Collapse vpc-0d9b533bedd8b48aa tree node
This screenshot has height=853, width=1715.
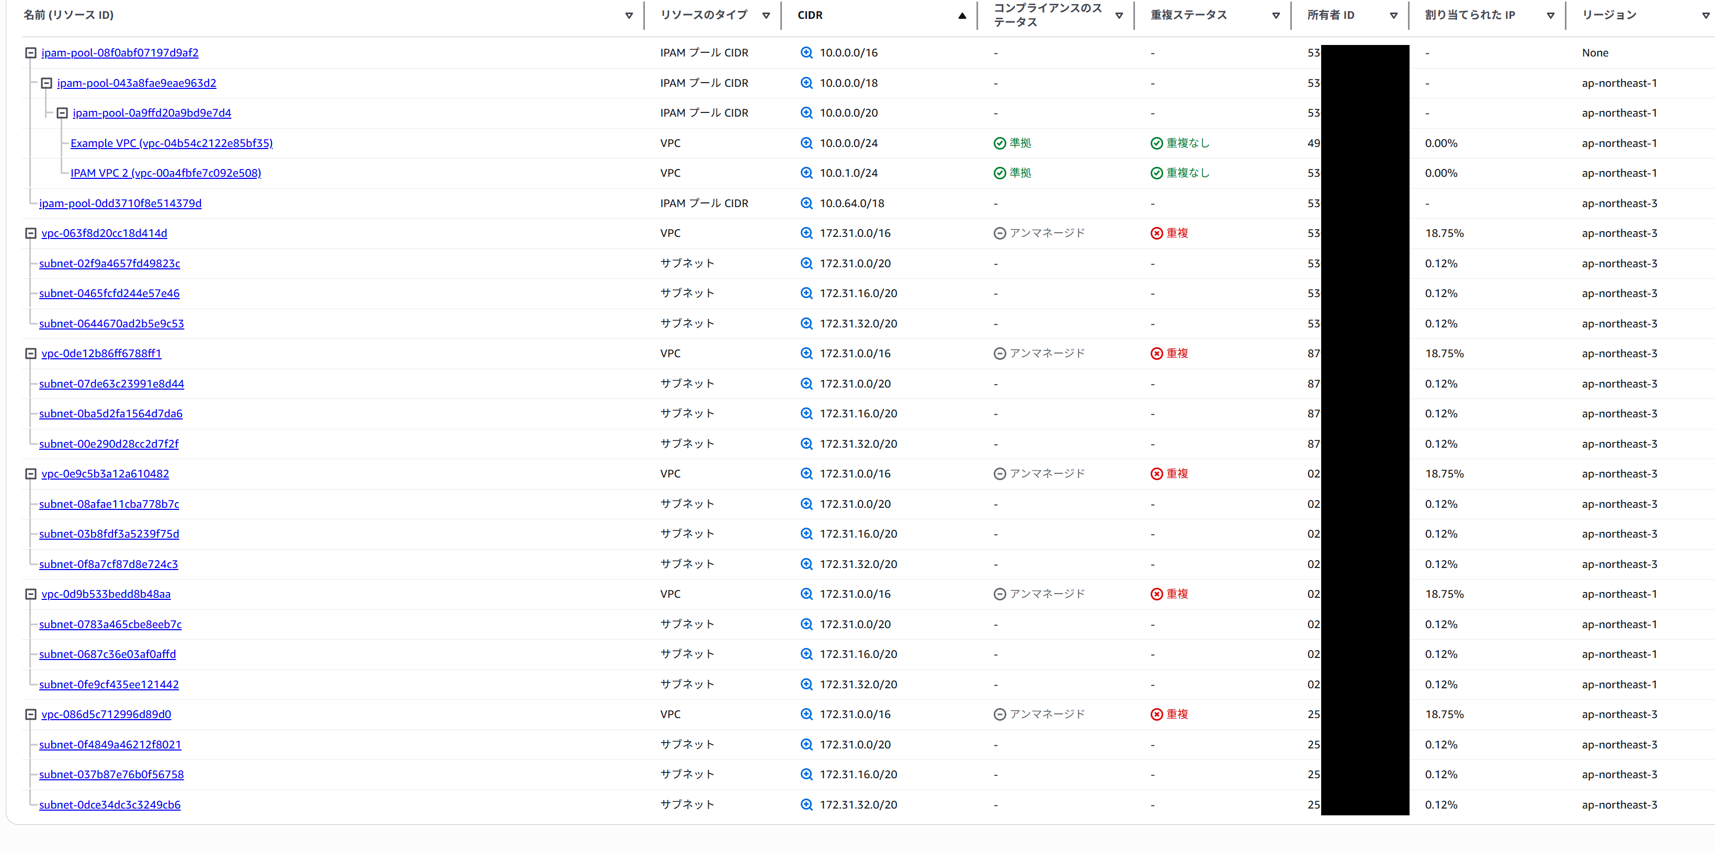pyautogui.click(x=31, y=594)
